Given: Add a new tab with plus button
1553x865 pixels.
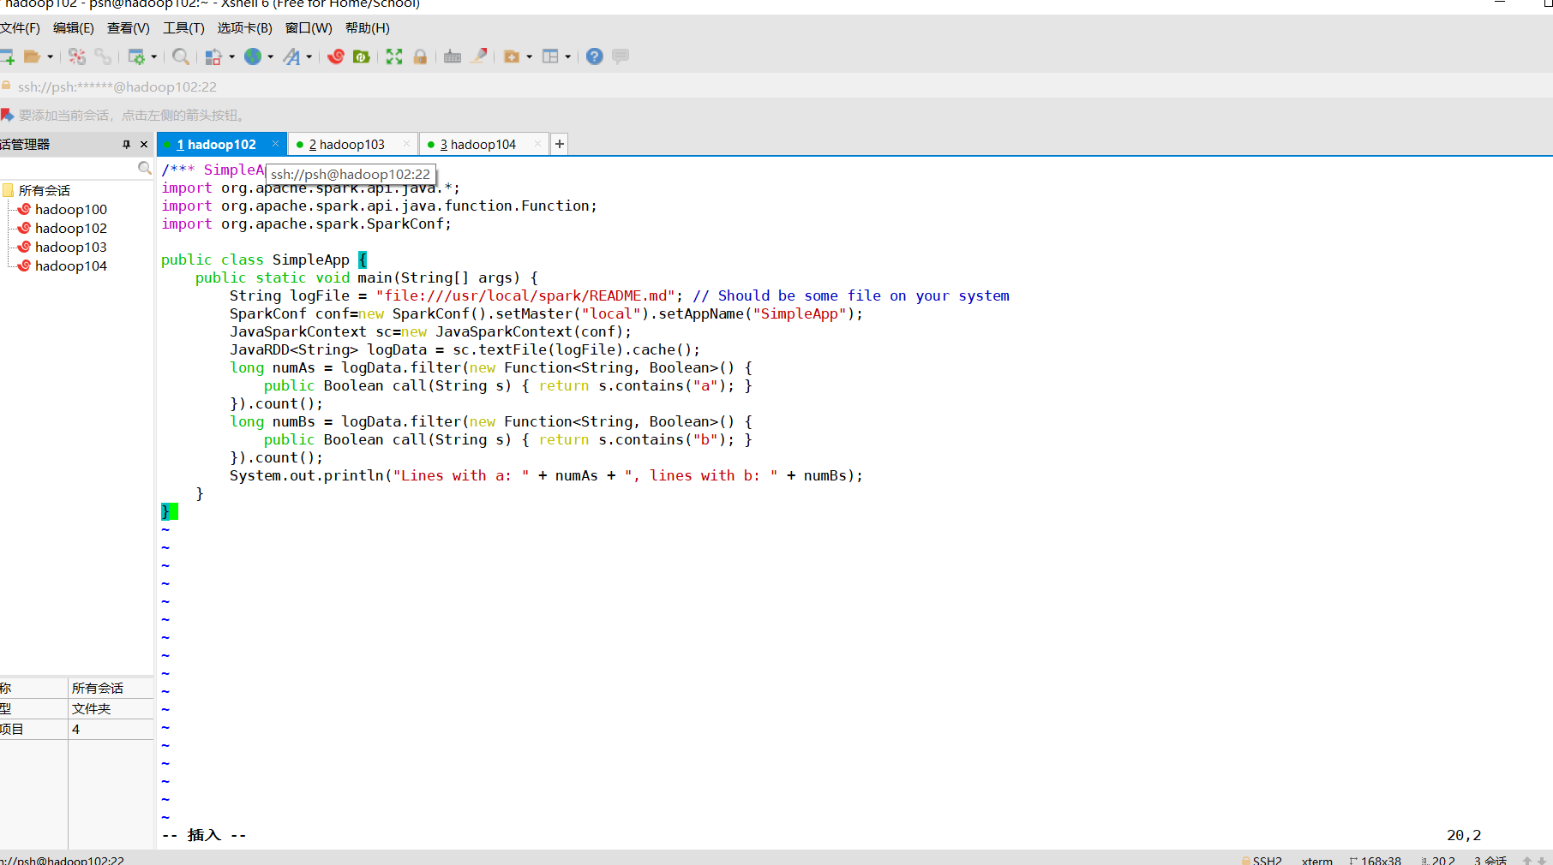Looking at the screenshot, I should pyautogui.click(x=560, y=145).
